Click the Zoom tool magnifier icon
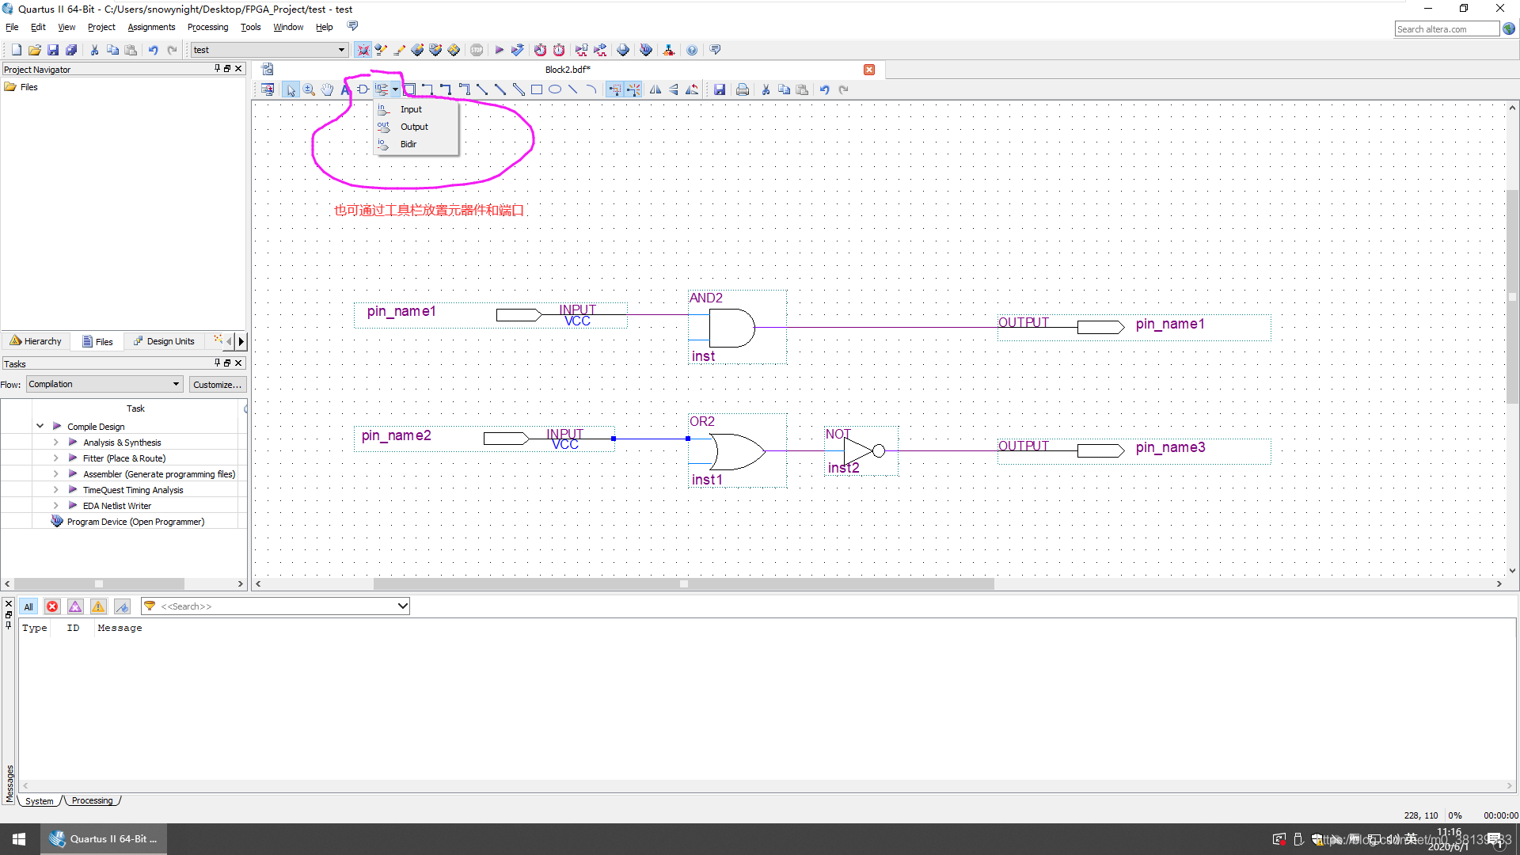The height and width of the screenshot is (855, 1520). pos(309,89)
